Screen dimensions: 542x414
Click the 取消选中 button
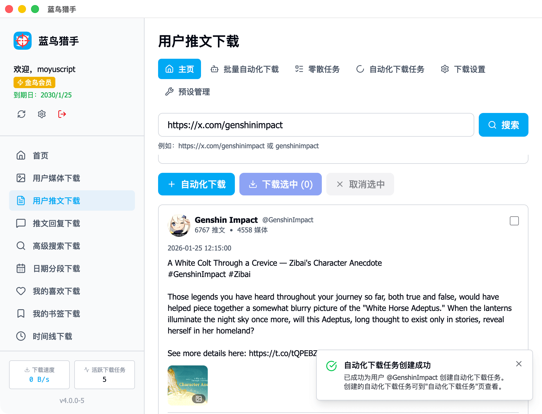(x=360, y=184)
